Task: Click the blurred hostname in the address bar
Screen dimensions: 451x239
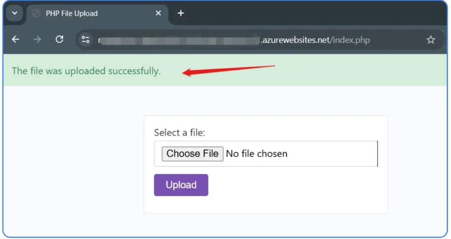Action: (179, 40)
